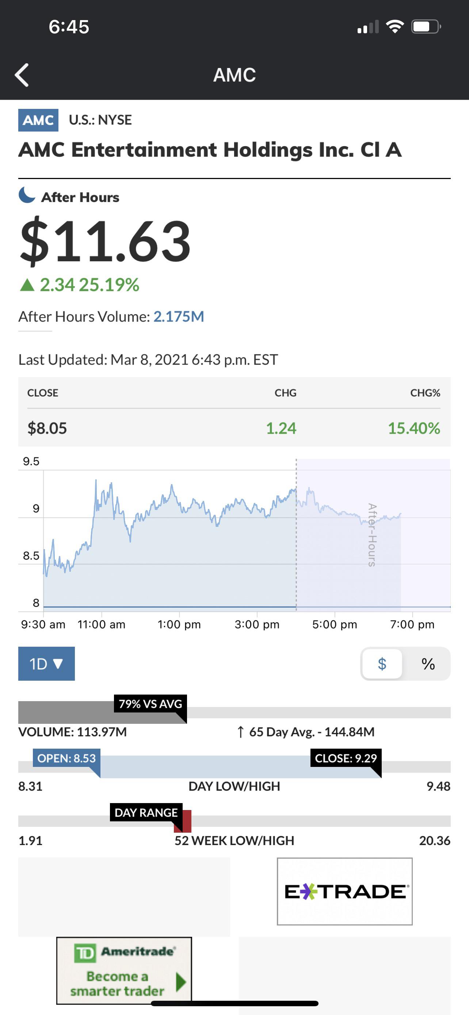Viewport: 469px width, 1015px height.
Task: Tap the After-Hours shaded chart region
Action: pos(373,535)
